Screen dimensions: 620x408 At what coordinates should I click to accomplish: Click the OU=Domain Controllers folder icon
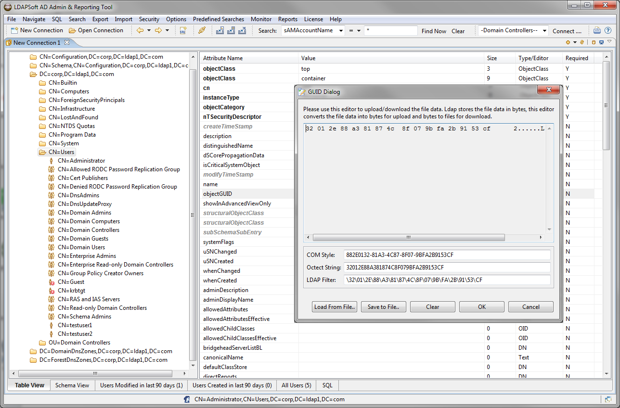42,343
